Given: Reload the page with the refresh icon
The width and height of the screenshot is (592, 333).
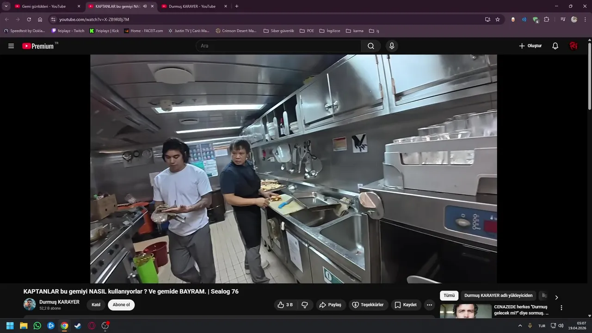Looking at the screenshot, I should (29, 19).
